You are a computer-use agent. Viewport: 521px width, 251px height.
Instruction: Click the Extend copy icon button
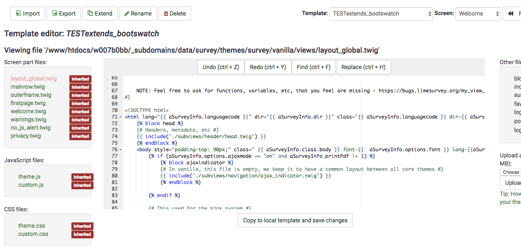point(90,13)
